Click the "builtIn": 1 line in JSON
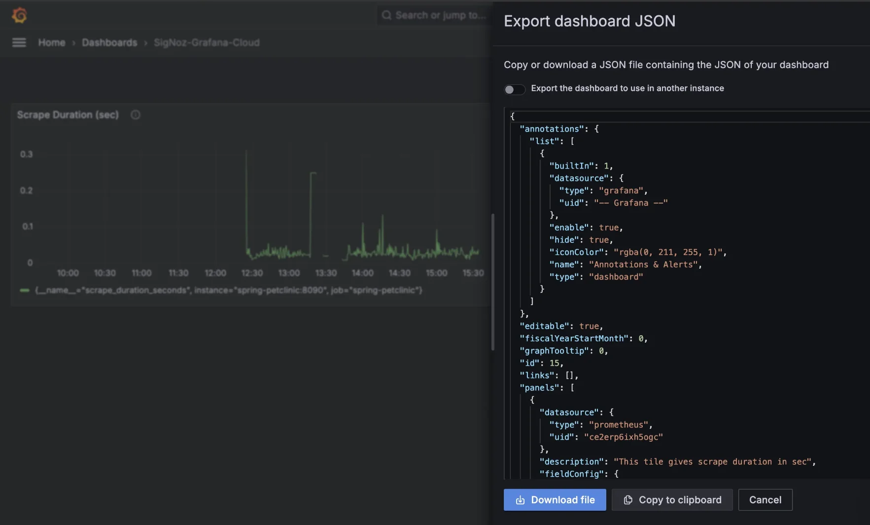Screen dimensions: 870x525 click(581, 166)
